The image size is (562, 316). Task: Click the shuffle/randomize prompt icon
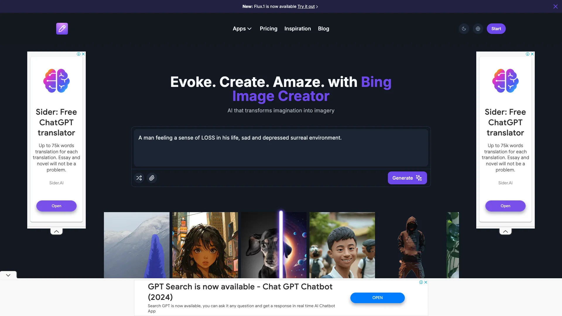(139, 178)
